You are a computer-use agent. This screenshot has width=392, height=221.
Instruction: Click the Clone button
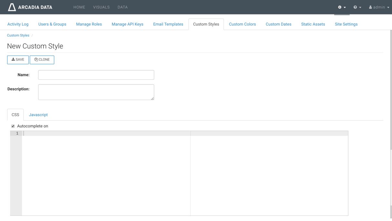point(42,60)
